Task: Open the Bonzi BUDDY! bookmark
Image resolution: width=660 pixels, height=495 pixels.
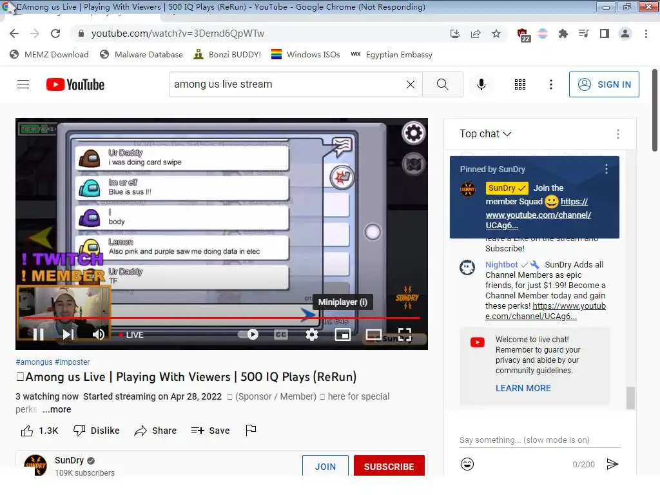Action: 228,55
